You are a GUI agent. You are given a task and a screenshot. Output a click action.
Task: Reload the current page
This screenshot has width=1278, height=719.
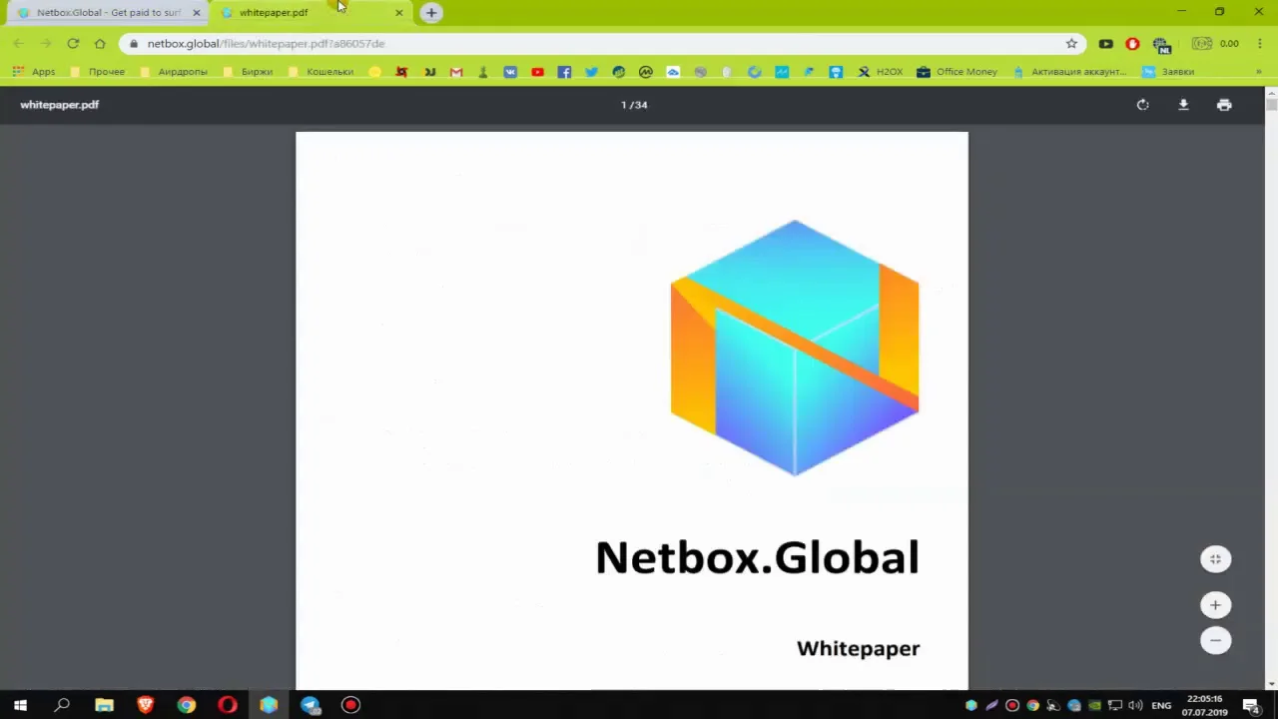pyautogui.click(x=73, y=44)
